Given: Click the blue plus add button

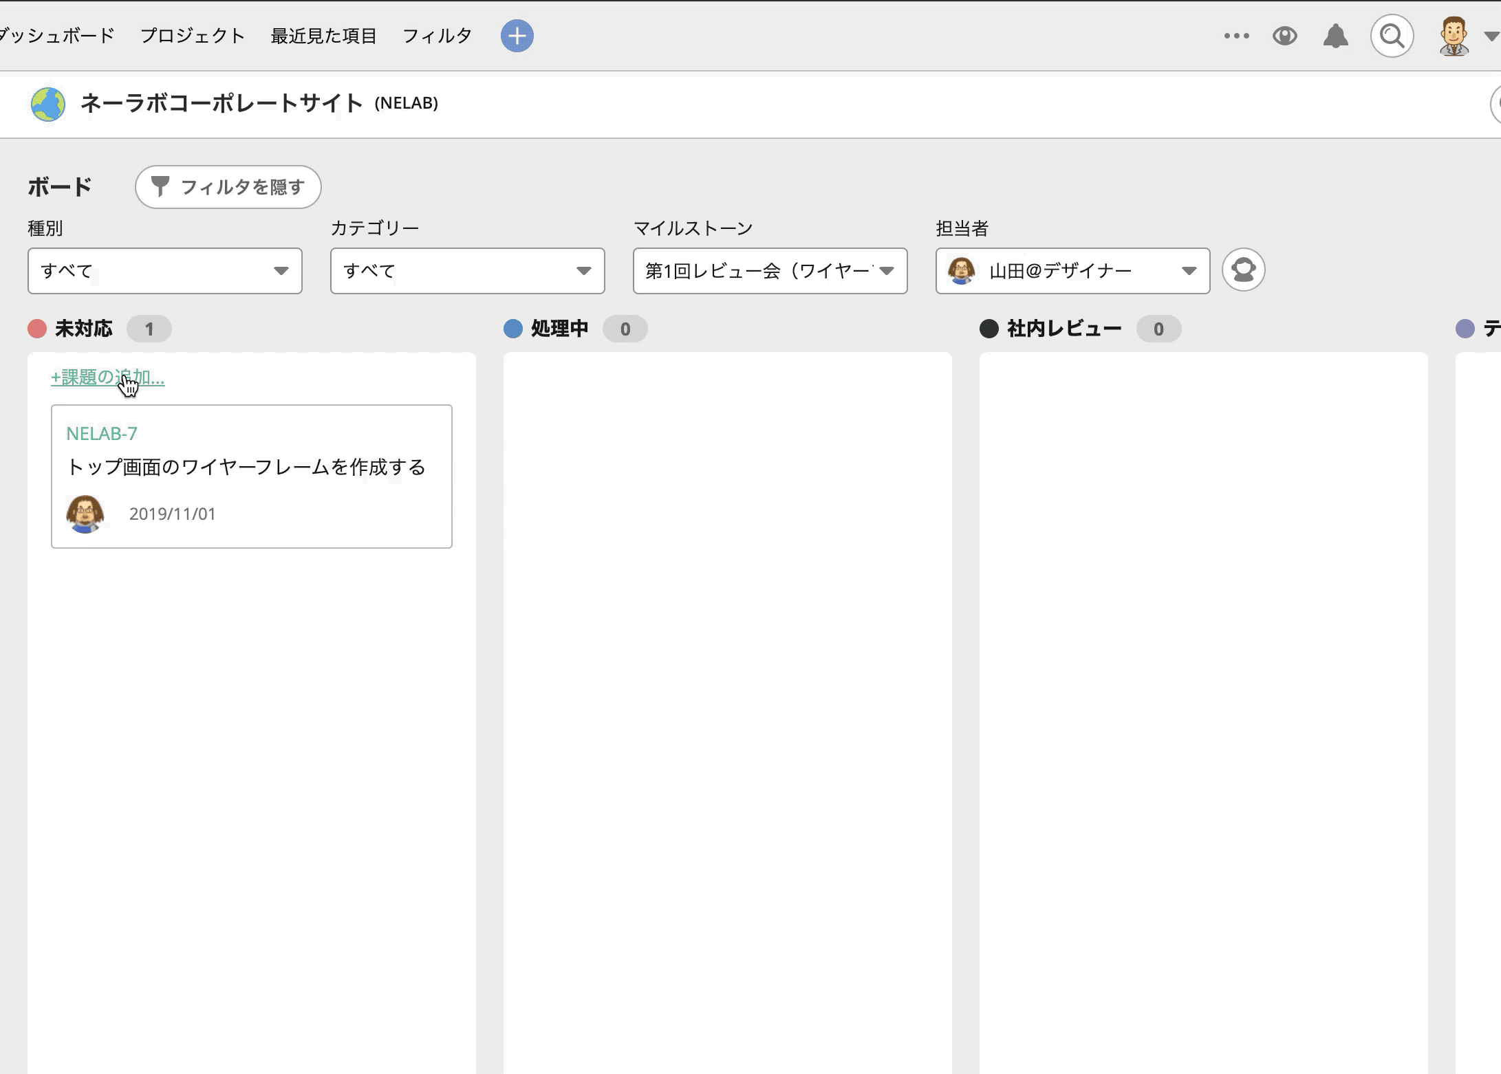Looking at the screenshot, I should [x=517, y=36].
